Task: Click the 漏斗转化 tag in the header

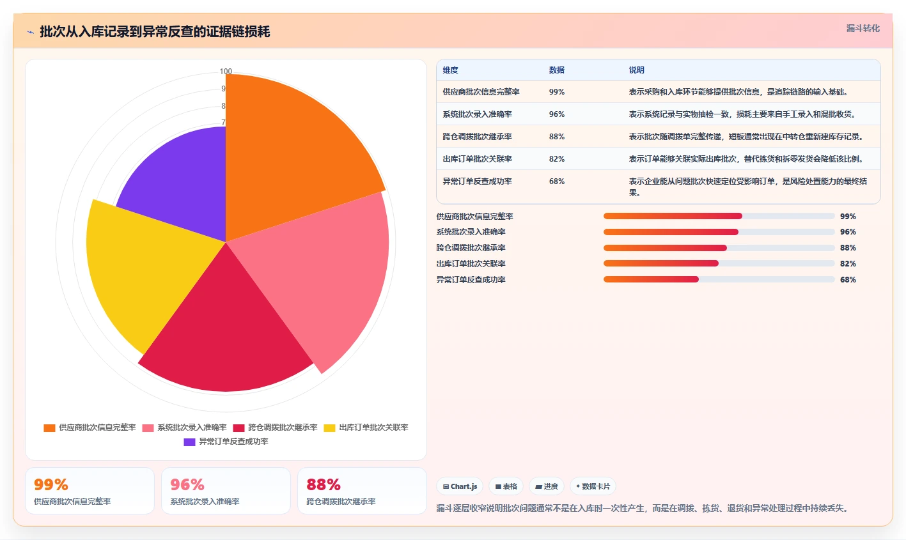Action: point(863,29)
